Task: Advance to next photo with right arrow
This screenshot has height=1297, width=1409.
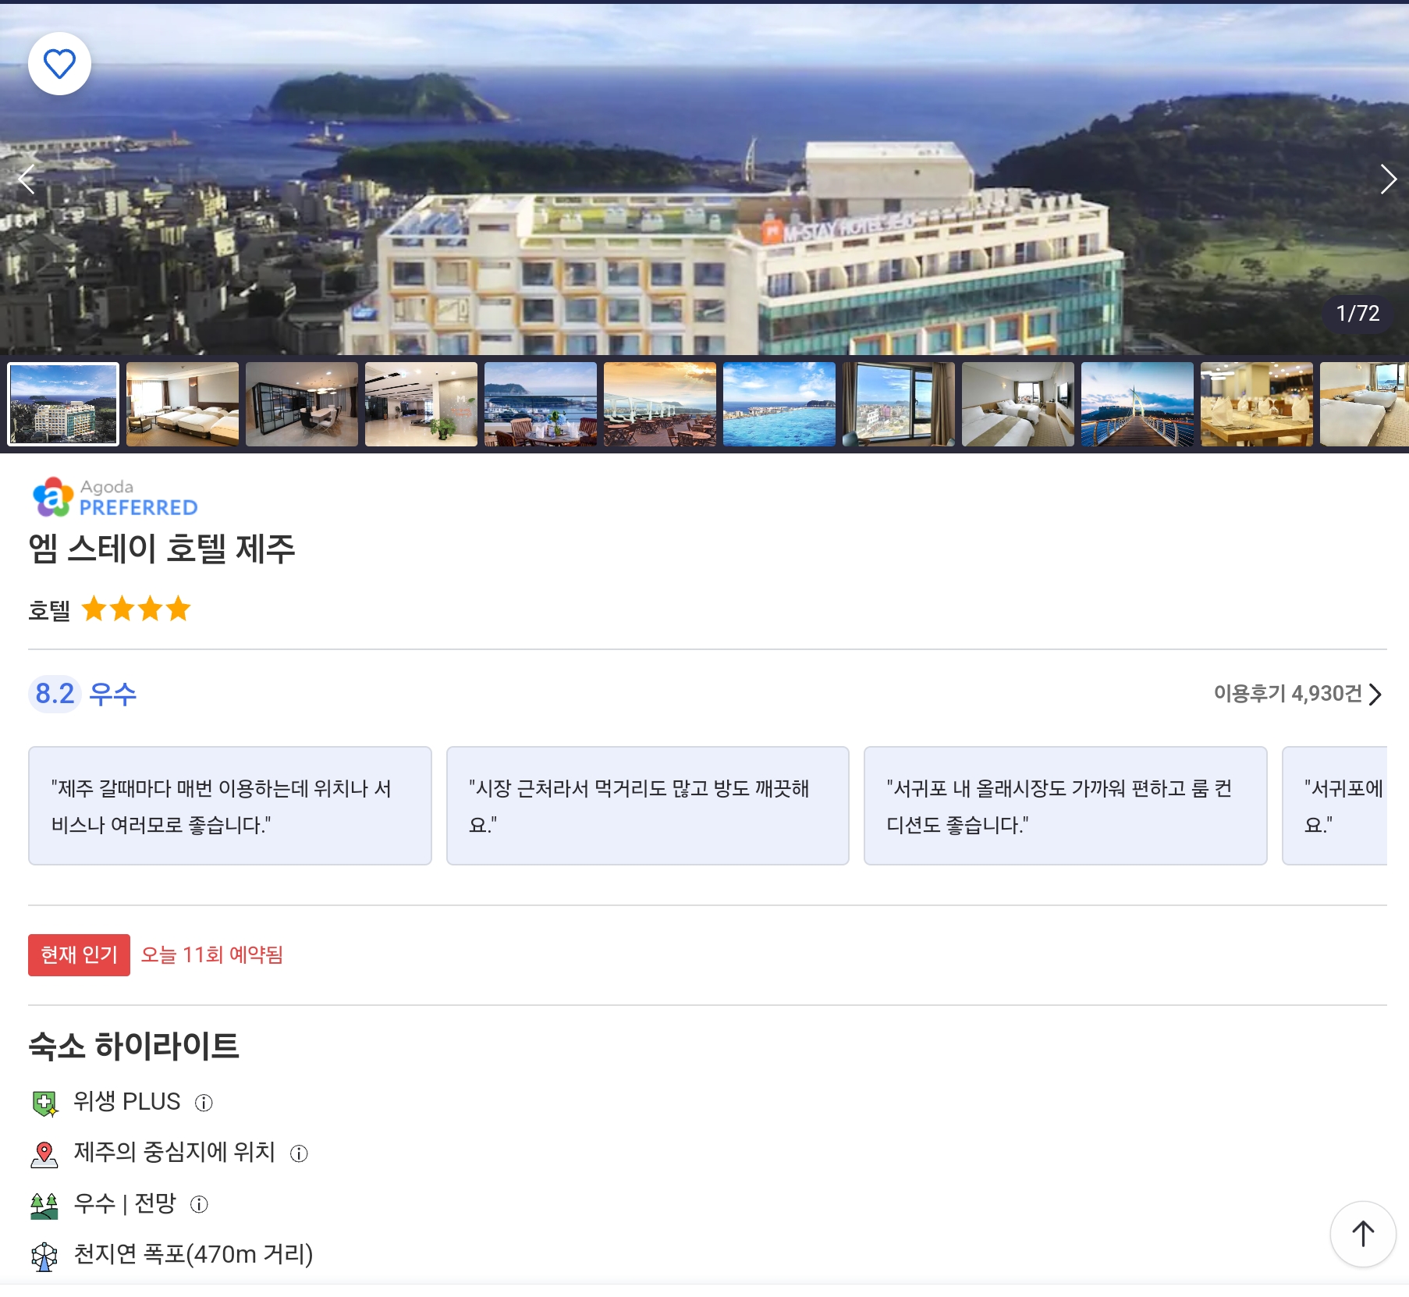Action: pos(1388,179)
